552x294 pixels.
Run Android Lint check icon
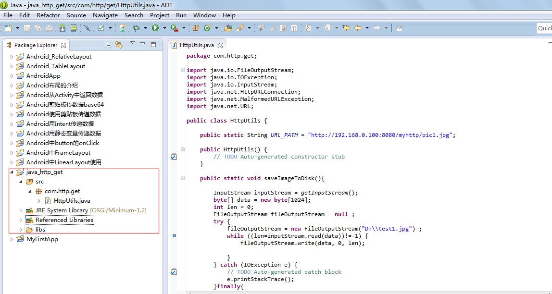coord(101,28)
